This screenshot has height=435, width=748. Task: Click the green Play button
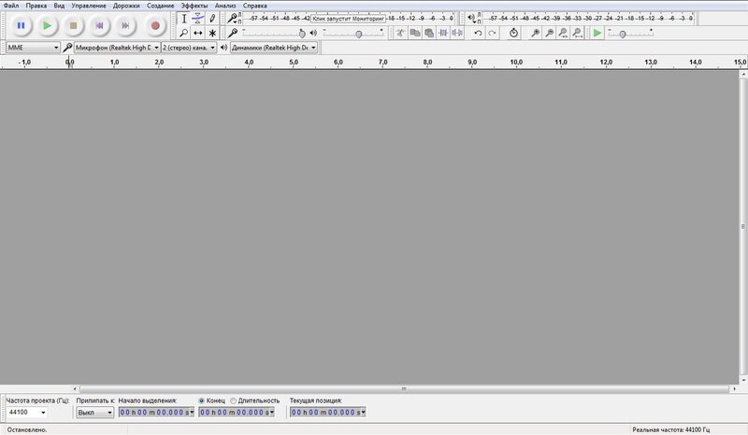coord(47,25)
